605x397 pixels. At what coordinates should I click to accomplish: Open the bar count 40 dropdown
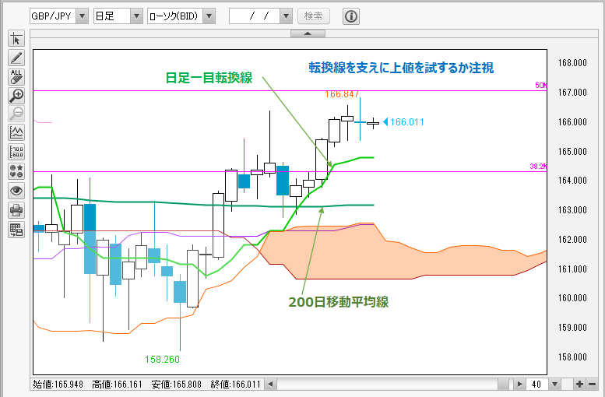point(555,385)
